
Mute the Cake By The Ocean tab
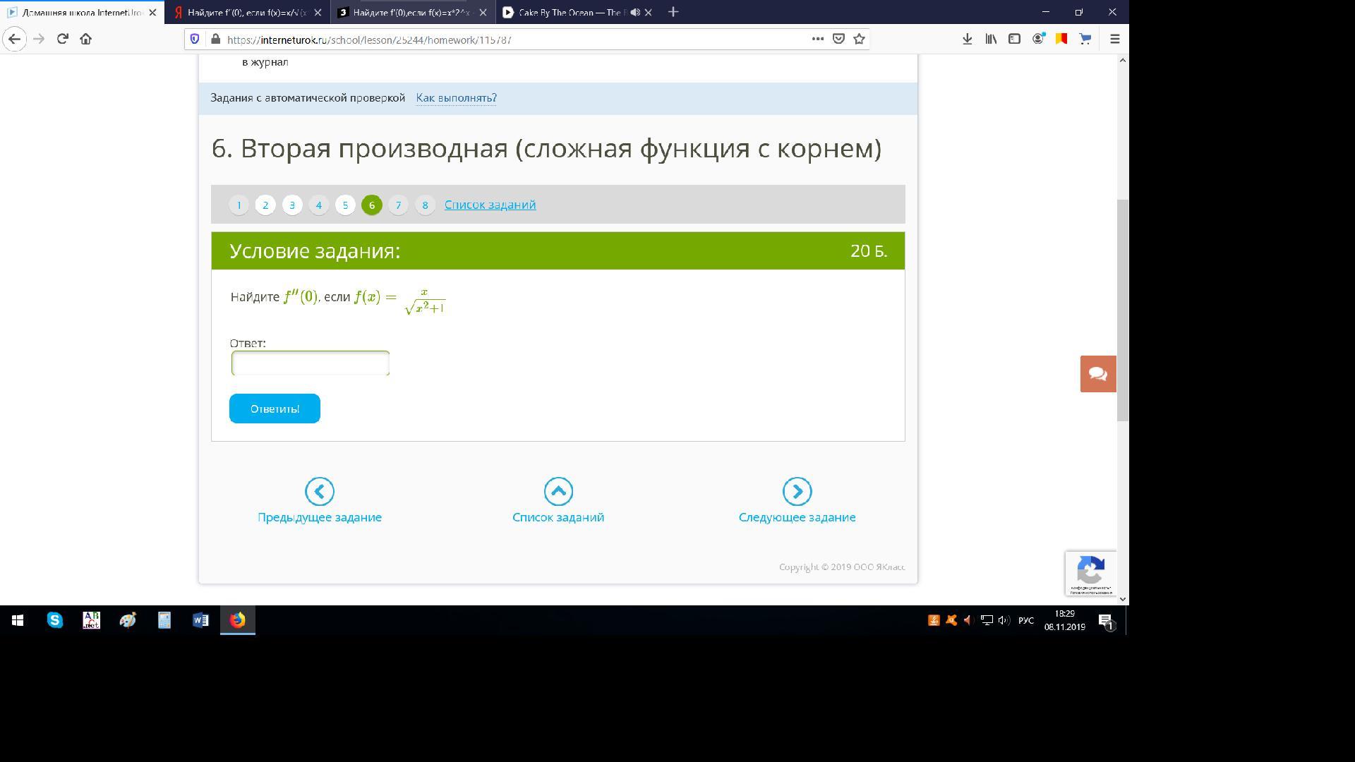(635, 12)
